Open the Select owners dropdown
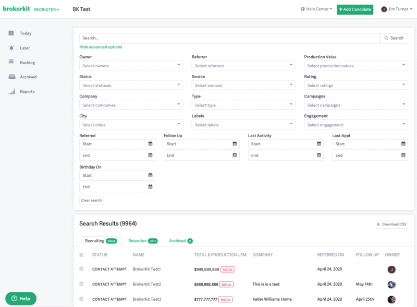This screenshot has width=417, height=307. tap(131, 66)
